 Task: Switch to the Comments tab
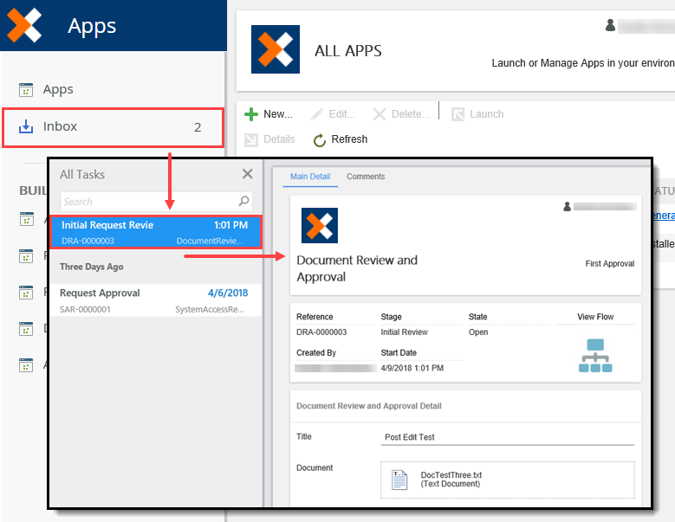(366, 177)
